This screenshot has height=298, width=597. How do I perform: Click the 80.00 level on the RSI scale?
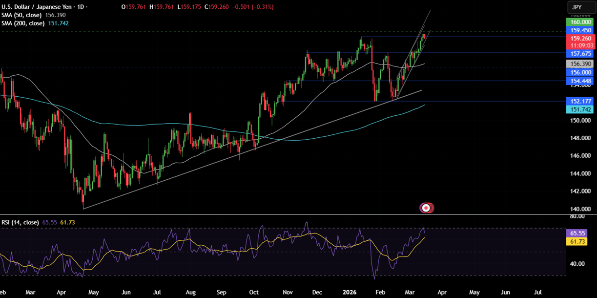click(578, 216)
